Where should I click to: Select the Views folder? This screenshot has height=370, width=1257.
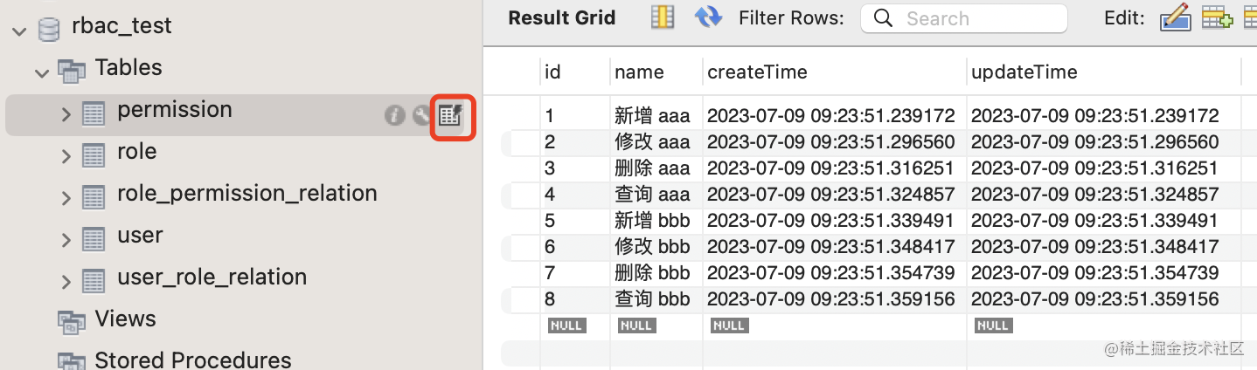coord(125,319)
